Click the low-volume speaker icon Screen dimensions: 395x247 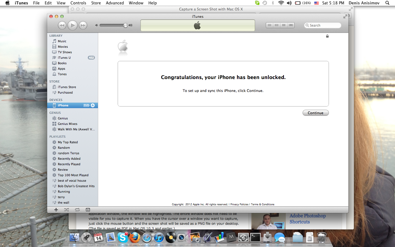pos(97,25)
